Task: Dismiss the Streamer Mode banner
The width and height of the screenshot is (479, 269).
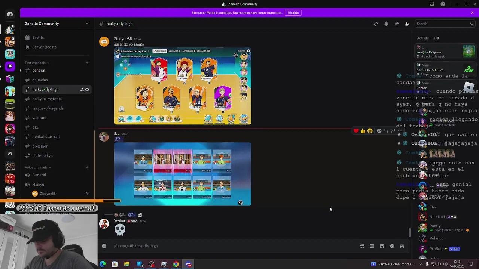Action: pyautogui.click(x=472, y=13)
